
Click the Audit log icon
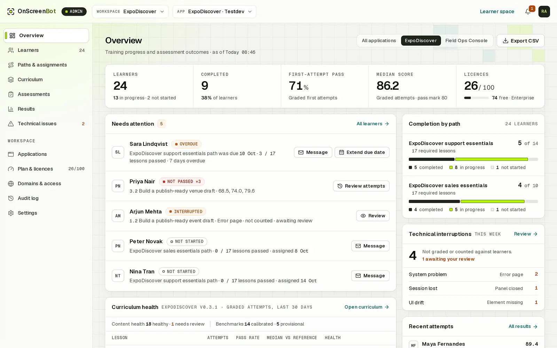pos(11,198)
